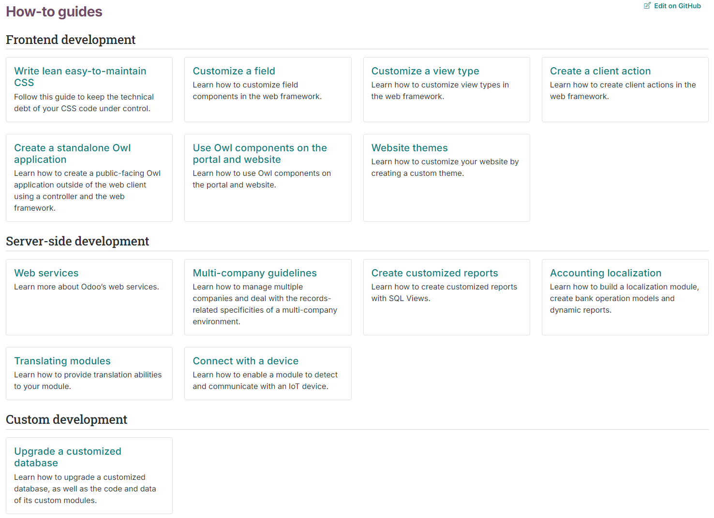Open Use Owl components on the portal

tap(268, 178)
